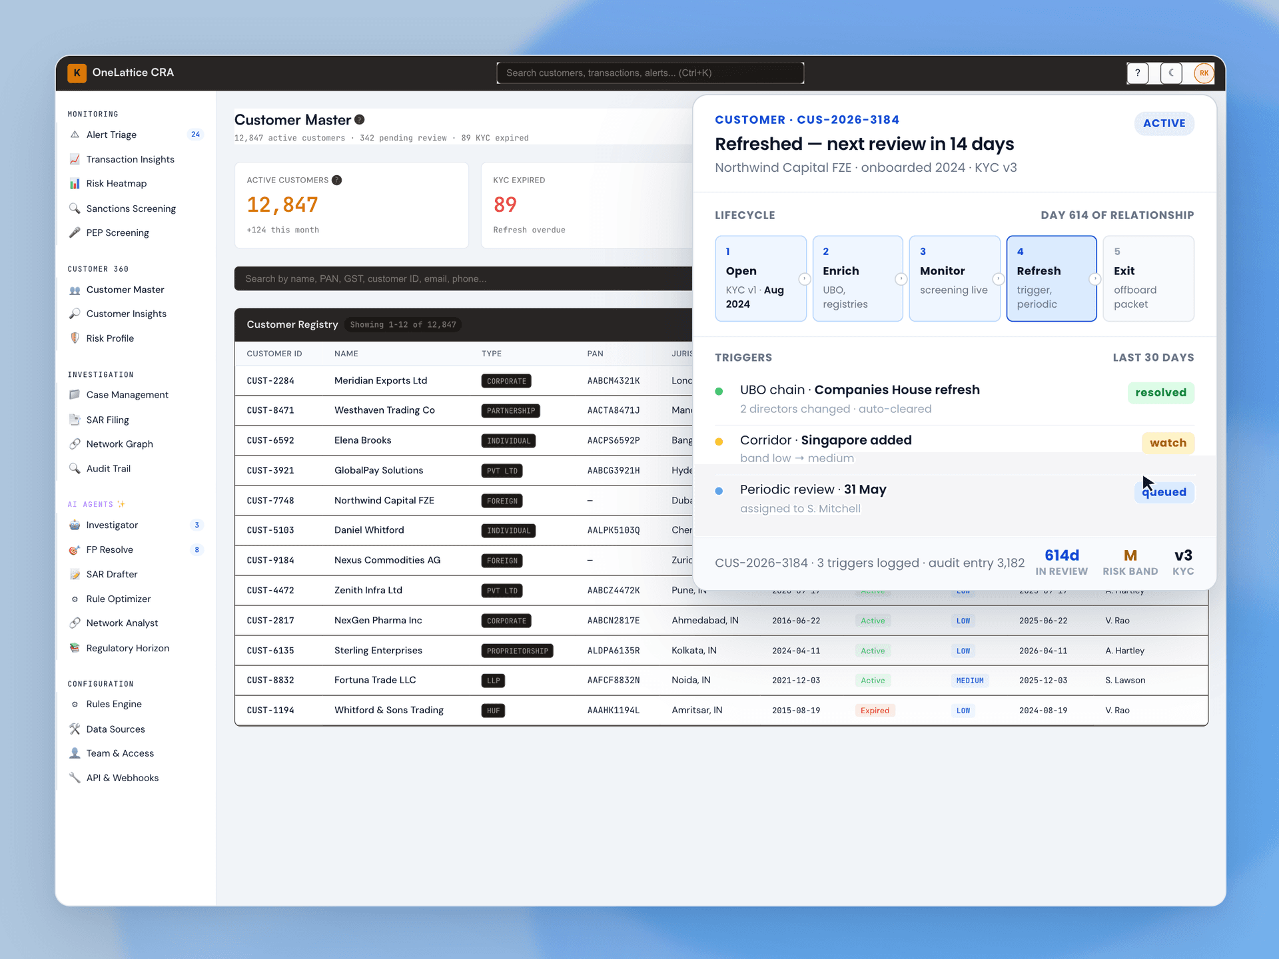
Task: Click the Network Graph link icon
Action: (x=75, y=444)
